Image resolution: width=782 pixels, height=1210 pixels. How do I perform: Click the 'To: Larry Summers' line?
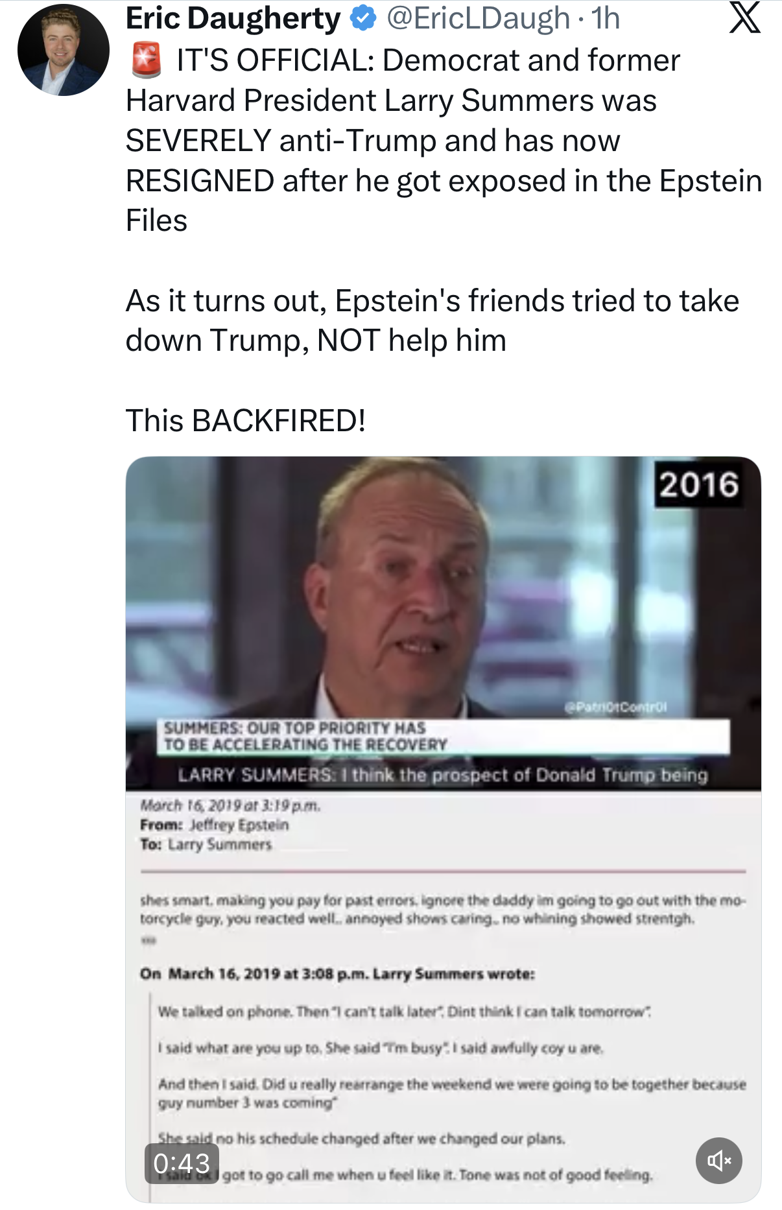click(x=206, y=844)
